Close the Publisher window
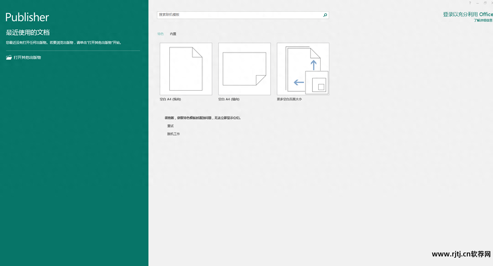This screenshot has width=493, height=266. click(x=492, y=3)
